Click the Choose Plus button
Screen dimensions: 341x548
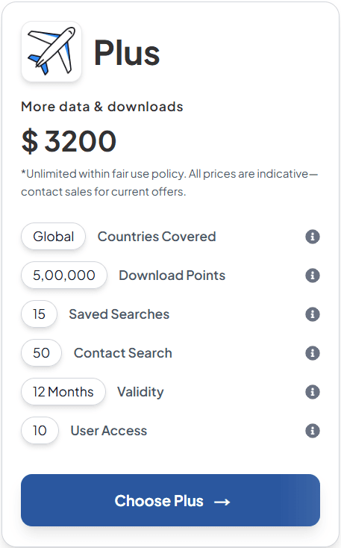[170, 500]
